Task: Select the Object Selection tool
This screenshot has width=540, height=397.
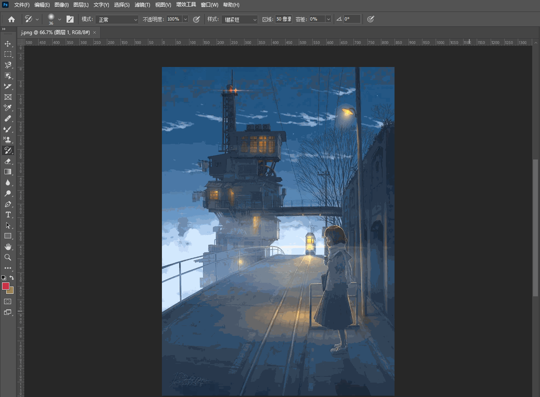Action: (8, 76)
